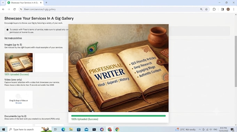Viewport: 237px width, 132px height.
Task: Open the Chrome three-dot menu
Action: [x=234, y=9]
